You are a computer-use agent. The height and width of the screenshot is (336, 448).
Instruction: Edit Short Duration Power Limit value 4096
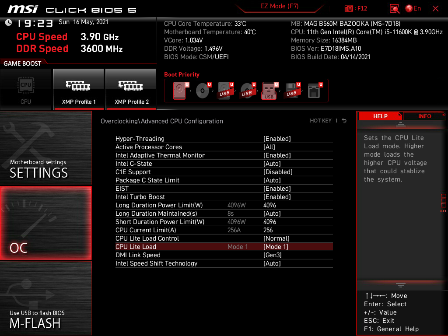coord(269,222)
